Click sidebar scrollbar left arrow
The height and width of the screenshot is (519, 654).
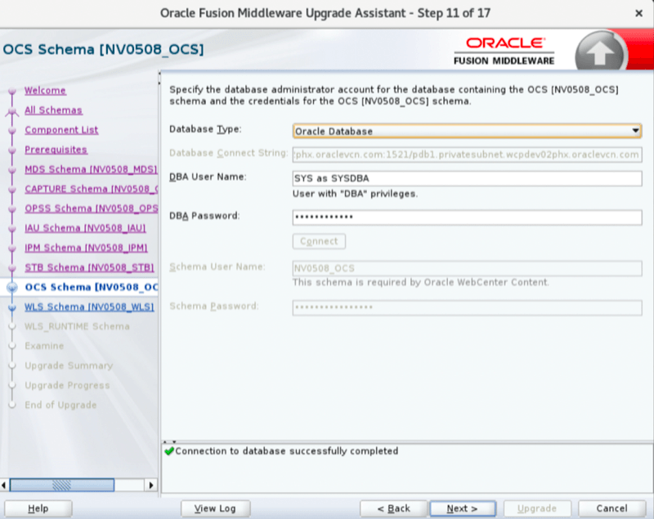(4, 485)
